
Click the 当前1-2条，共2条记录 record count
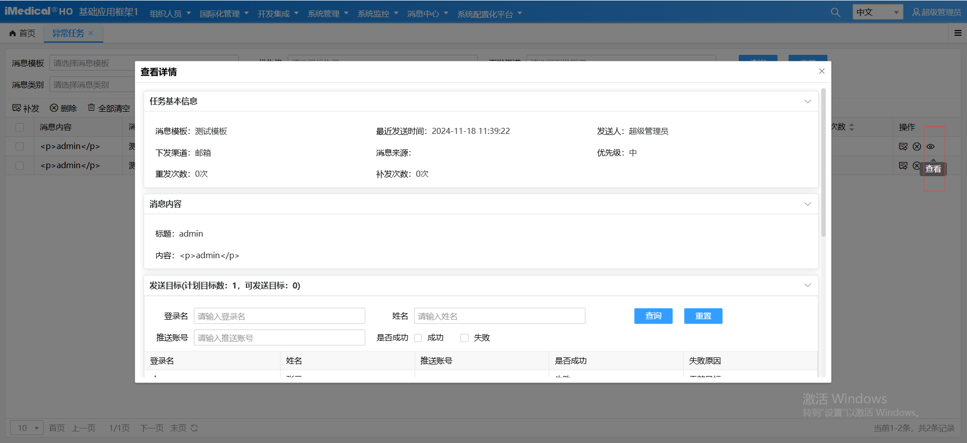(914, 428)
